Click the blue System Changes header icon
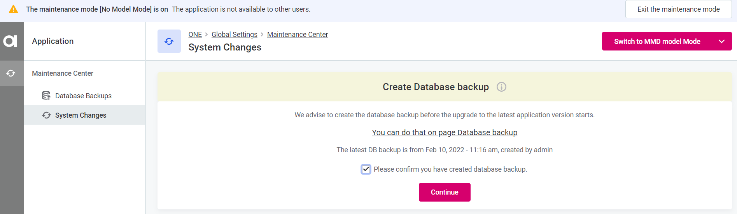The width and height of the screenshot is (737, 214). pos(169,41)
